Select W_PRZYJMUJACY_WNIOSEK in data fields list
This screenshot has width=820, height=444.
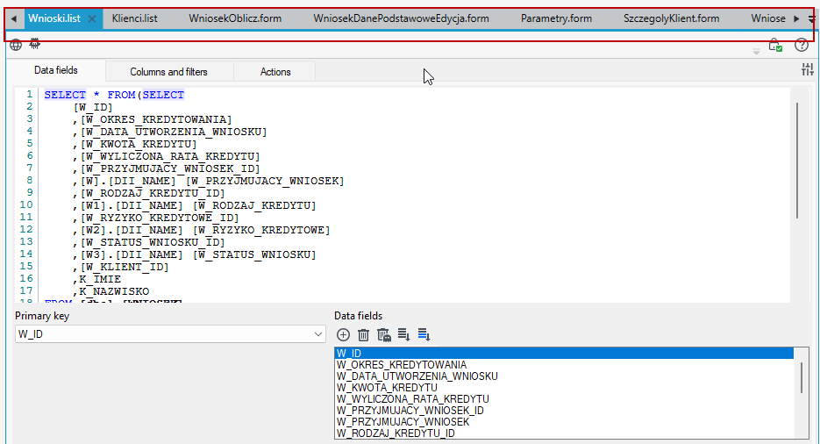tap(564, 421)
